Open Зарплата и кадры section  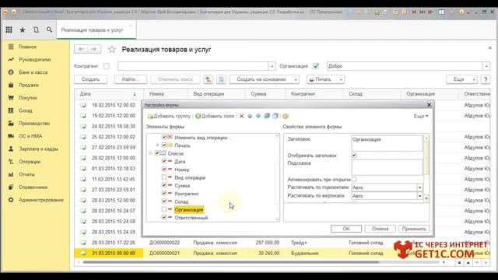coord(38,149)
